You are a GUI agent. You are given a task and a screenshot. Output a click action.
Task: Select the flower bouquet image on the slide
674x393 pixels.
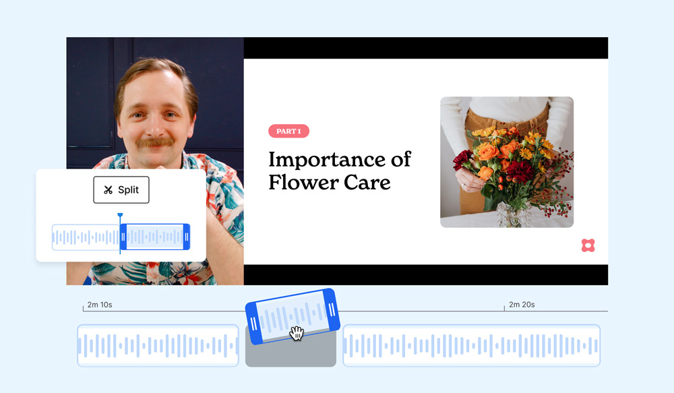pos(507,162)
